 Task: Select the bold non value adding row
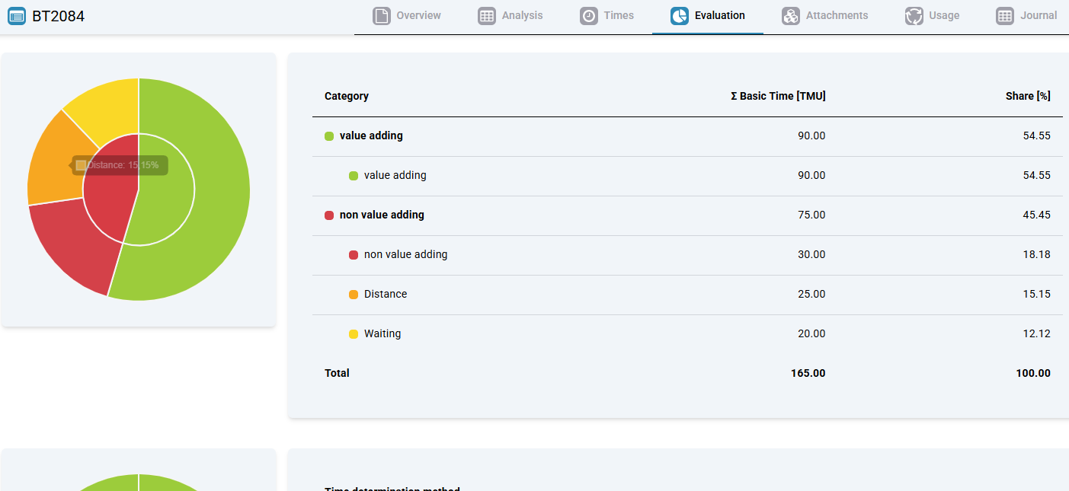pos(382,215)
